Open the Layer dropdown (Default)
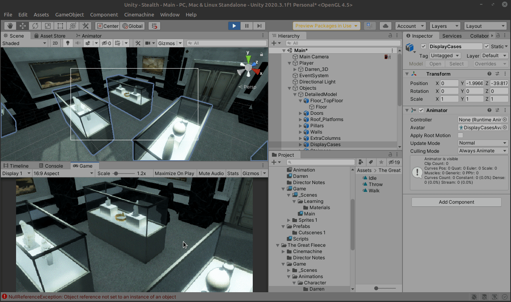The height and width of the screenshot is (302, 511). click(494, 56)
